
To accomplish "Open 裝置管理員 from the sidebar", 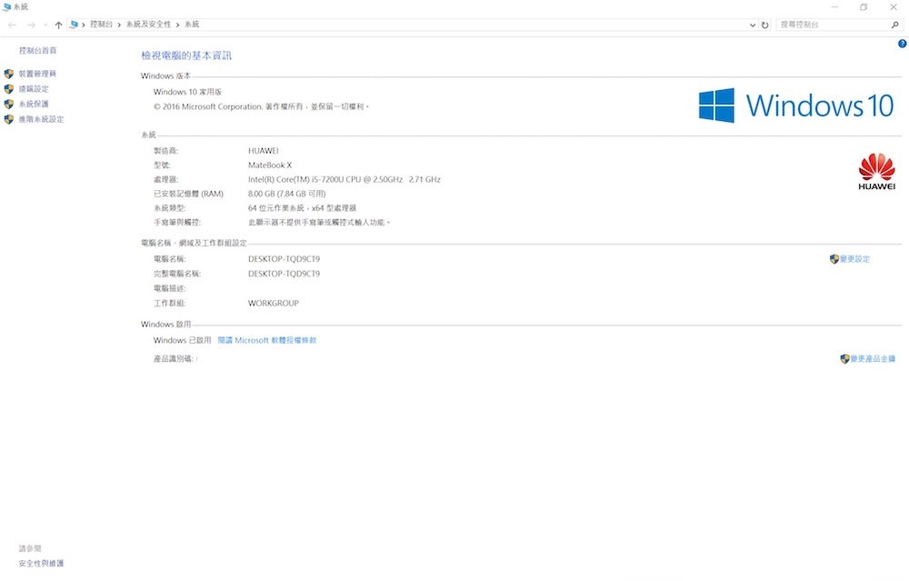I will (x=39, y=73).
